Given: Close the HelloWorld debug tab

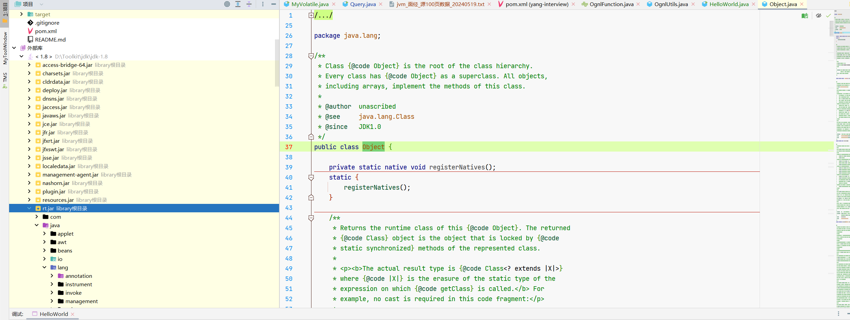Looking at the screenshot, I should click(73, 314).
